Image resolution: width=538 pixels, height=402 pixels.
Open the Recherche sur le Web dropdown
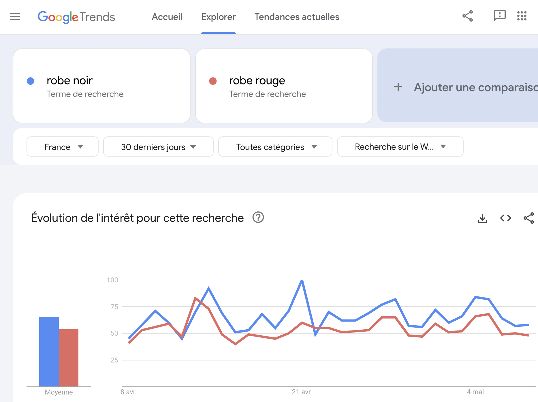[x=400, y=147]
